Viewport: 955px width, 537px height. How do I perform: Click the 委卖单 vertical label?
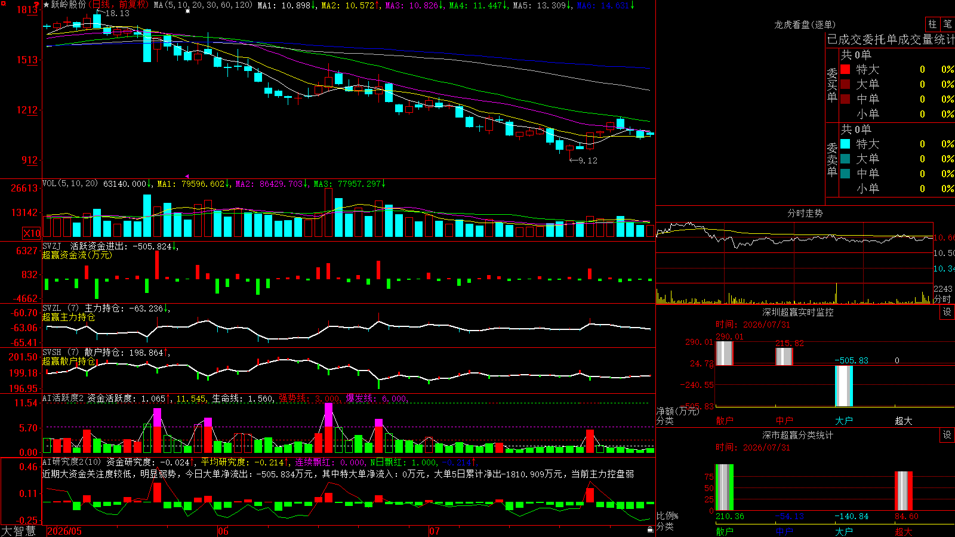coord(832,159)
